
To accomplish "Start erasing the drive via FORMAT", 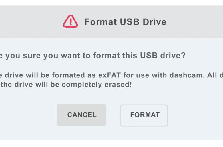I will 144,115.
